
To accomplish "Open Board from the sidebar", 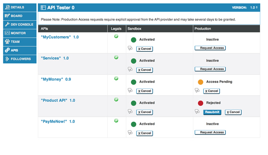I will click(20, 16).
